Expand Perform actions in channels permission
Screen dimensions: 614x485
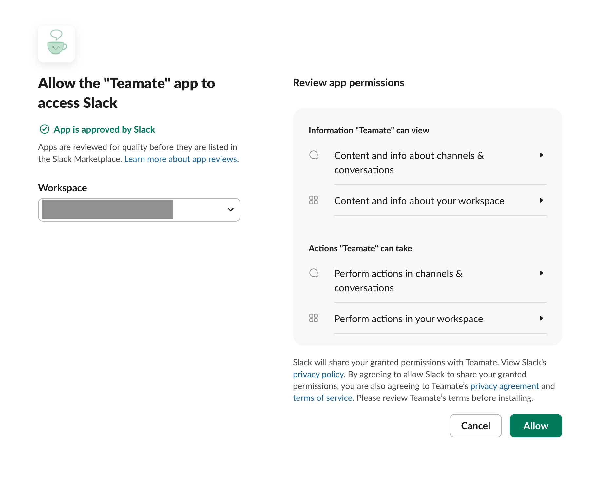542,273
